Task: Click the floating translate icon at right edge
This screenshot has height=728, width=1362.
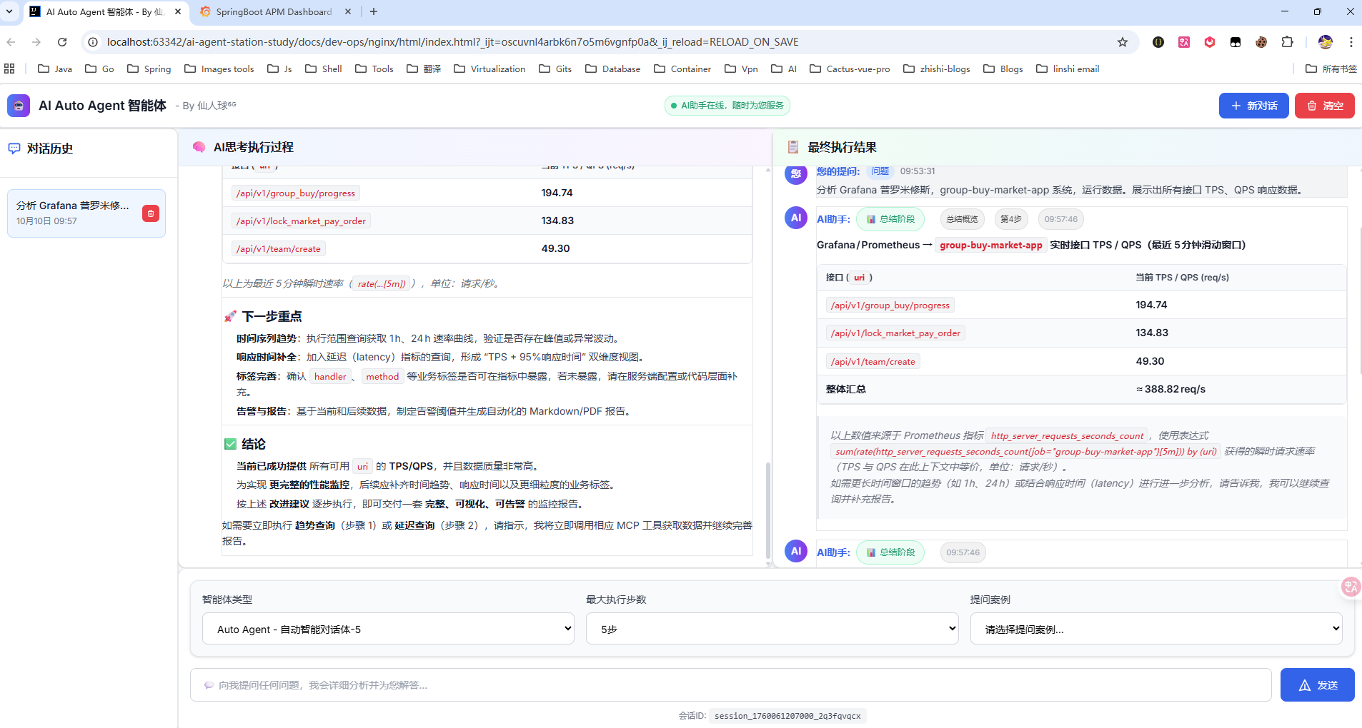Action: (x=1350, y=587)
